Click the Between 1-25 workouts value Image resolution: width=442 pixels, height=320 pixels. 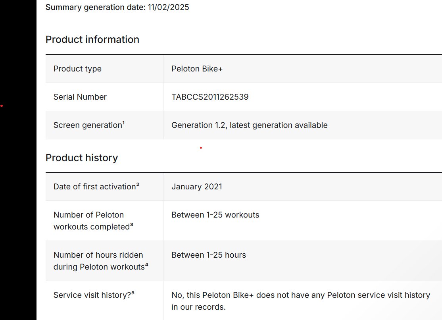coord(215,215)
